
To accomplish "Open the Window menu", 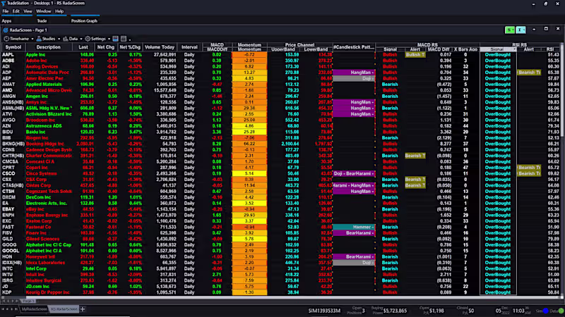I will point(44,11).
